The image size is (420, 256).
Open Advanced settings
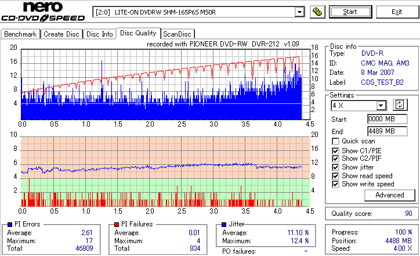389,195
